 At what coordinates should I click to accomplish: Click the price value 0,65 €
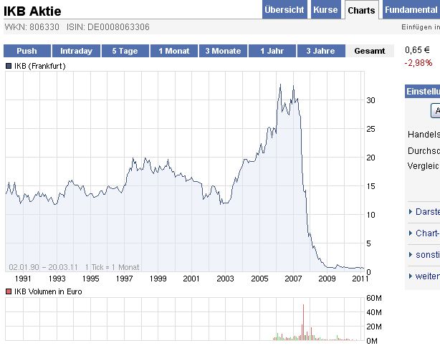(417, 50)
